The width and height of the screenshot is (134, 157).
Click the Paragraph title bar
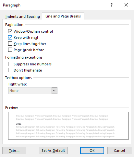pos(54,5)
